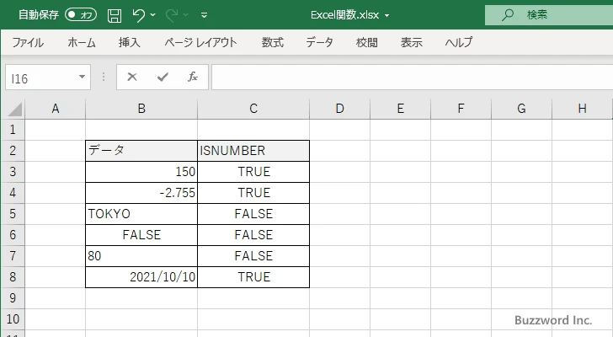Select cell containing 80
Screen dimensions: 613x337
tap(141, 256)
